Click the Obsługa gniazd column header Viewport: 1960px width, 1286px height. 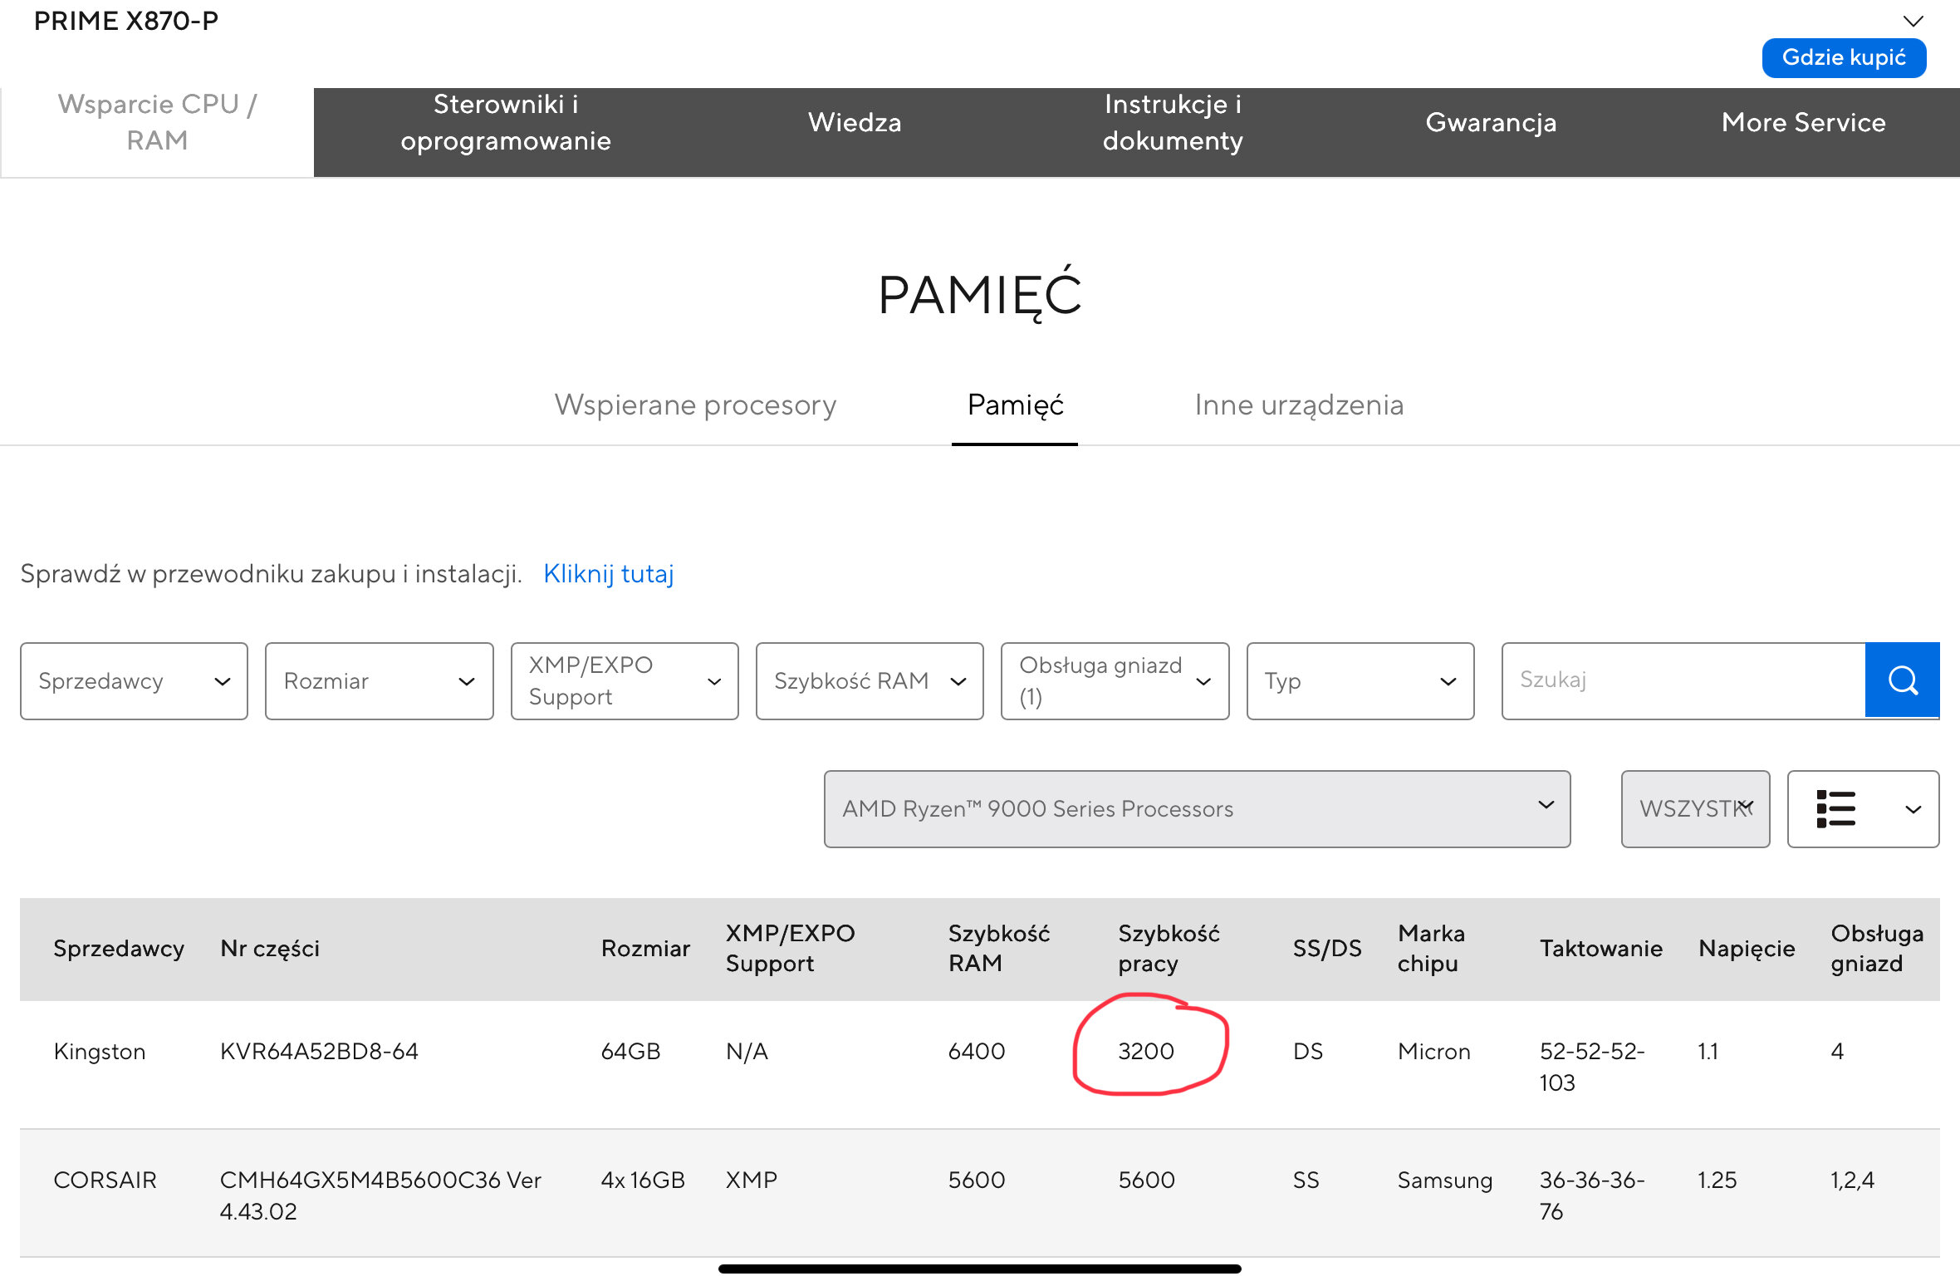(x=1877, y=948)
